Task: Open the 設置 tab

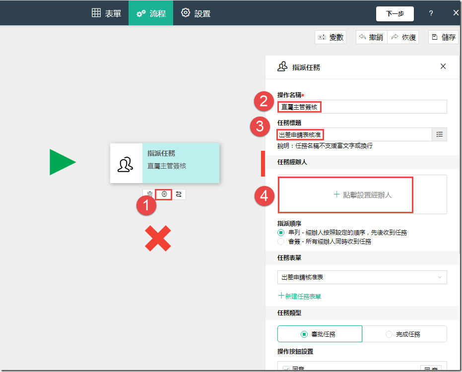Action: [x=196, y=13]
